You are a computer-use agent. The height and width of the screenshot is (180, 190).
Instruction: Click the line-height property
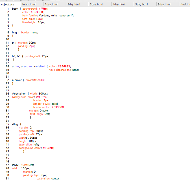pos(29,22)
